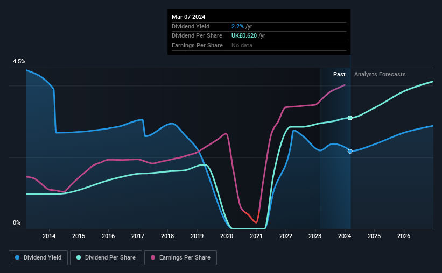Click the 0% y-axis label
Screen dimensions: 442x273
[17, 222]
